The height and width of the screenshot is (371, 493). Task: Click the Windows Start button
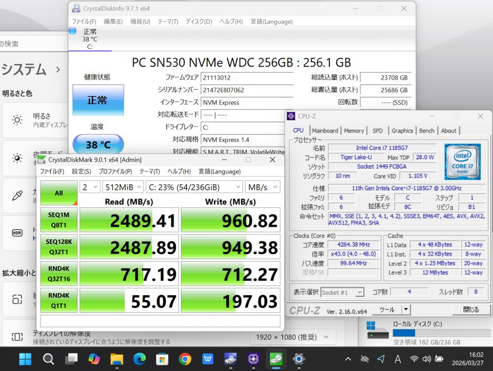click(x=26, y=359)
